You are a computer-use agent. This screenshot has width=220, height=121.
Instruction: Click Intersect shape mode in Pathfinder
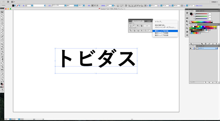(x=138, y=26)
